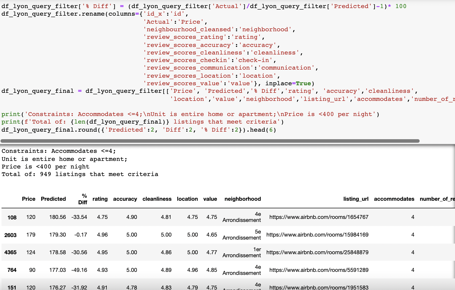Click the Predicted column header
The width and height of the screenshot is (455, 290).
click(x=53, y=199)
